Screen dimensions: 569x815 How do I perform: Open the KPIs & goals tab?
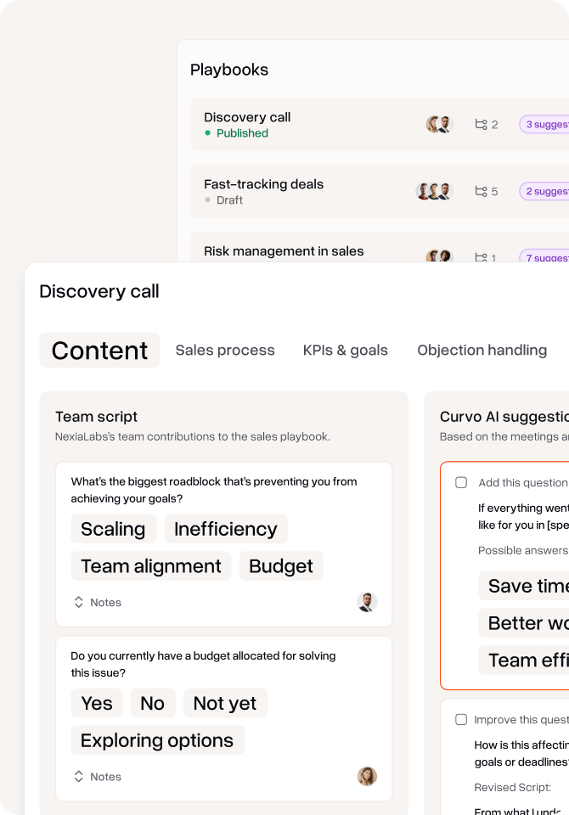[345, 350]
